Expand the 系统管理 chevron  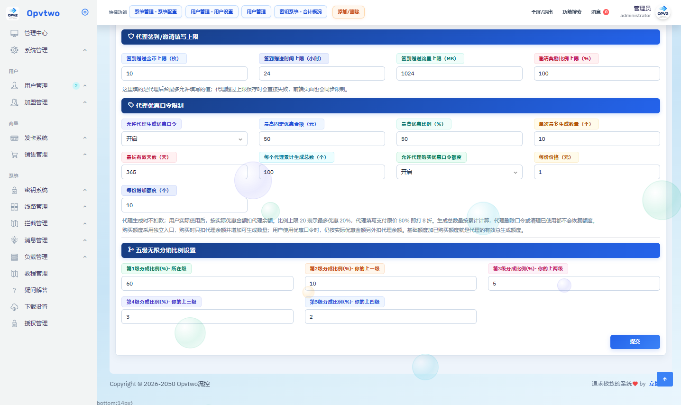85,50
